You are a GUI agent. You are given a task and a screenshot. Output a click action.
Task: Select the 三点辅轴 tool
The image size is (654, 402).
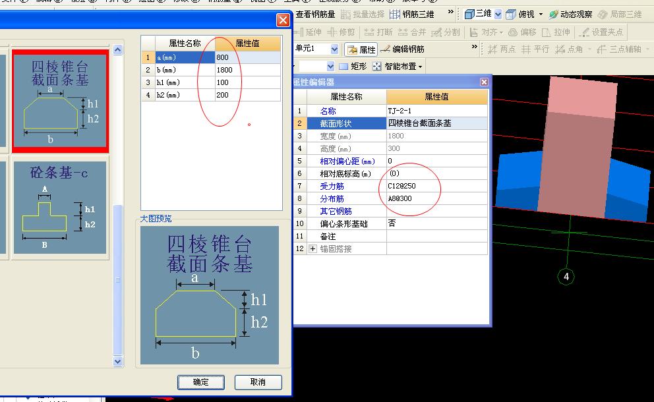[619, 49]
